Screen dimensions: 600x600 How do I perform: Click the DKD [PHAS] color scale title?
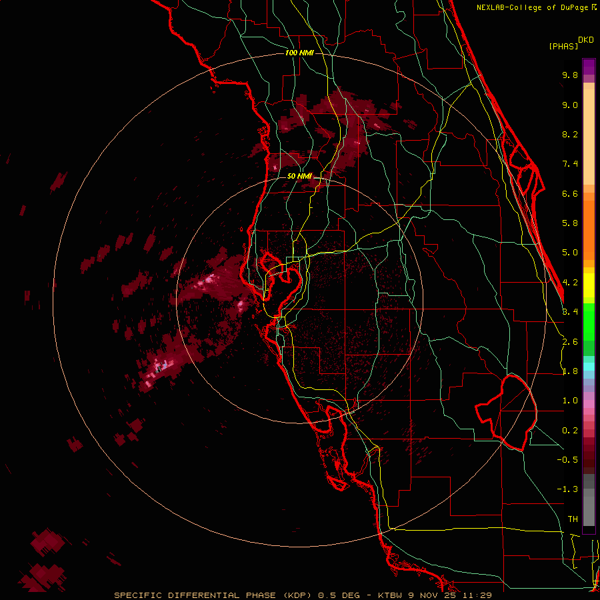click(x=571, y=43)
